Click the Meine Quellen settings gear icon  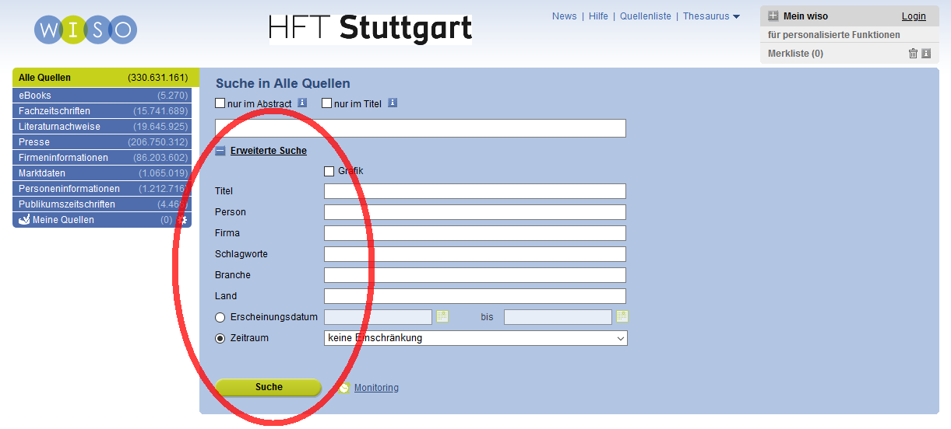coord(182,220)
